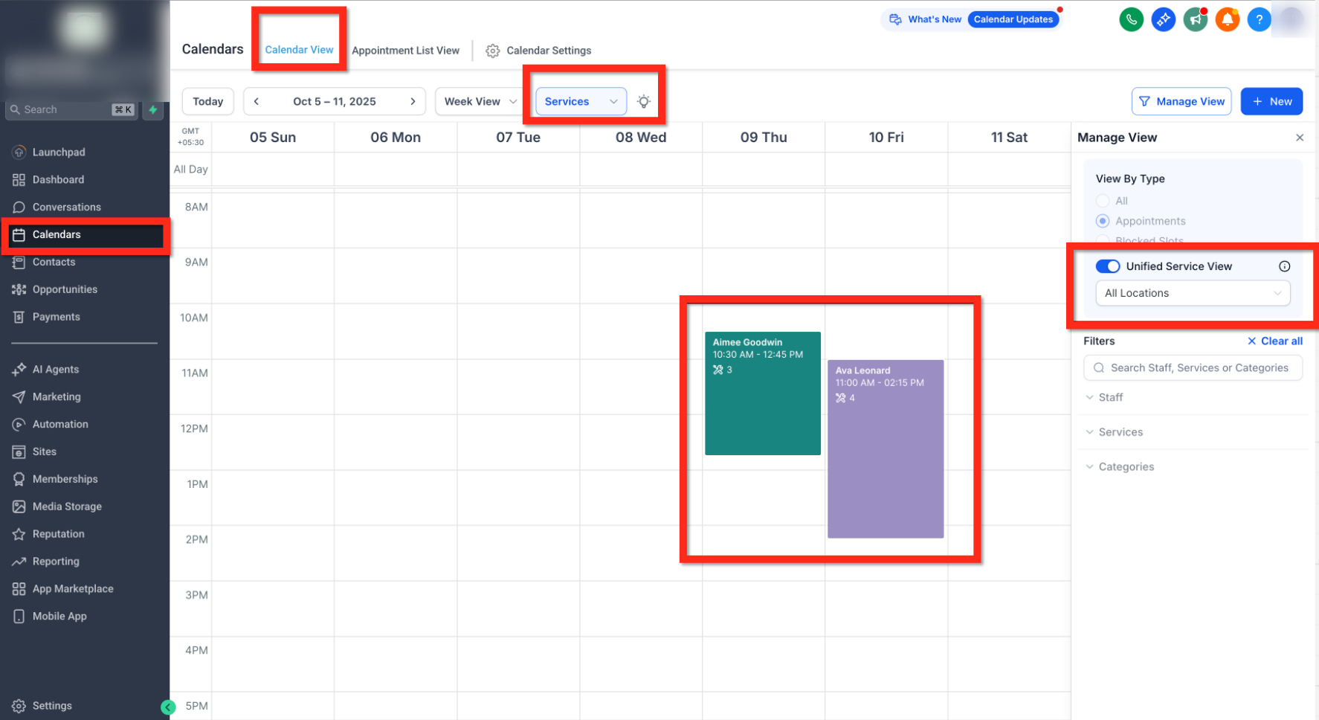1319x720 pixels.
Task: Switch to Calendar View tab
Action: click(x=299, y=50)
